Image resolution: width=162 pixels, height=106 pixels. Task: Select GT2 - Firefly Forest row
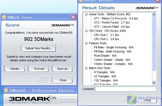point(112,22)
